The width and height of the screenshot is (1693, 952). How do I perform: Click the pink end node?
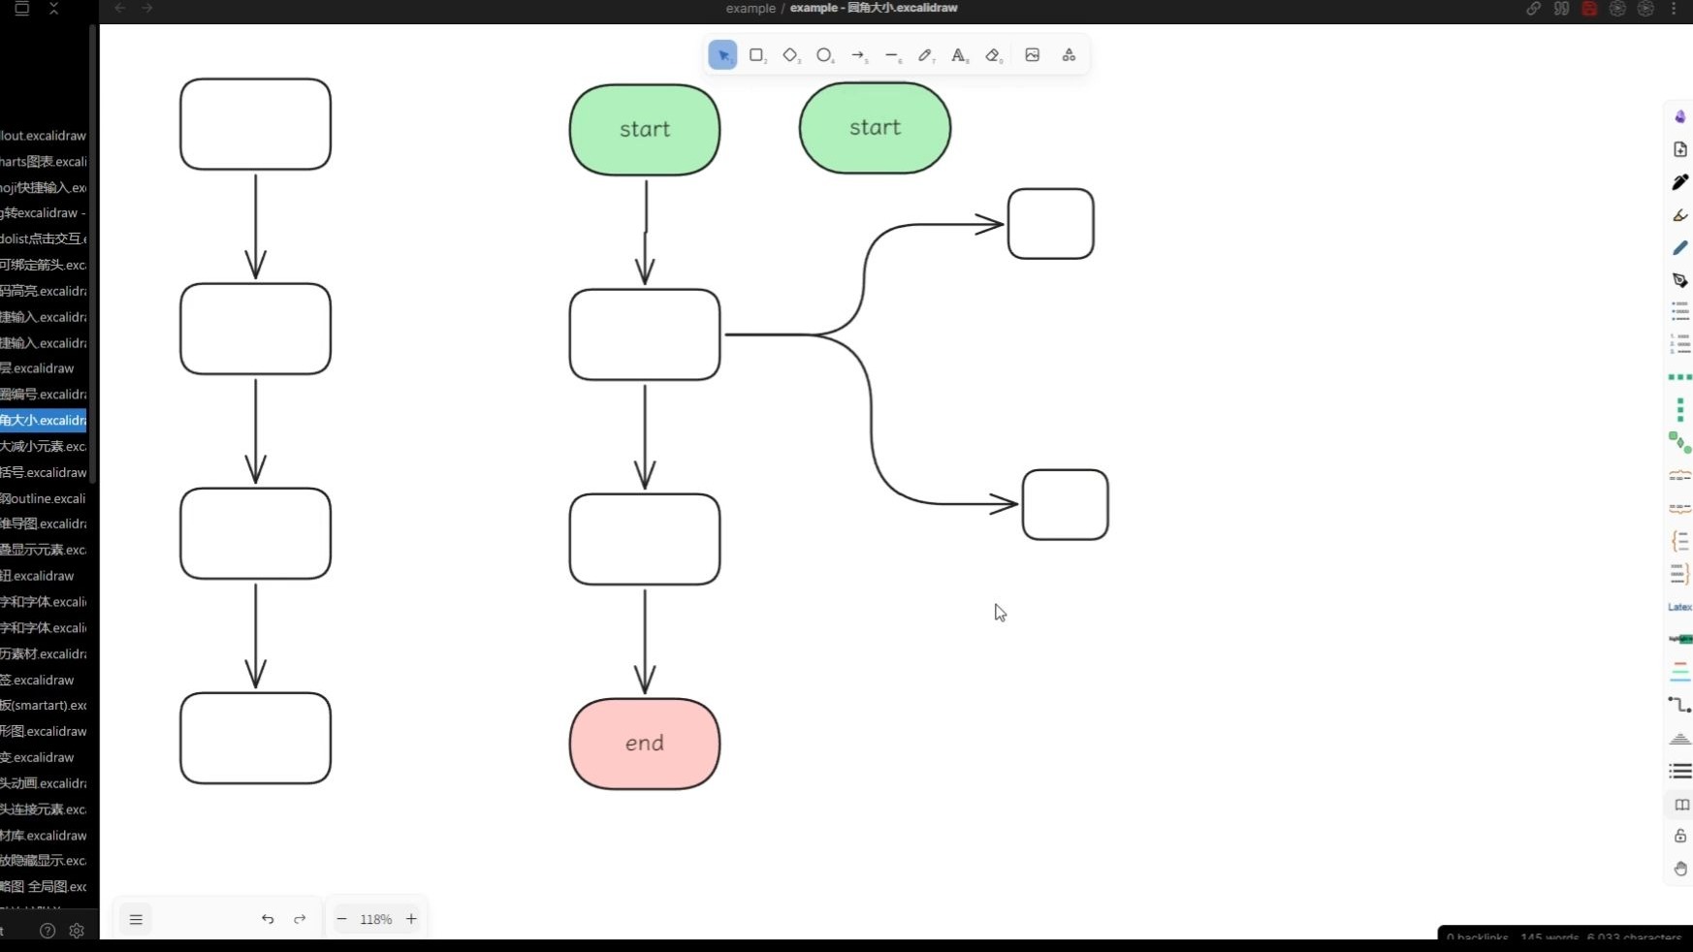[645, 744]
